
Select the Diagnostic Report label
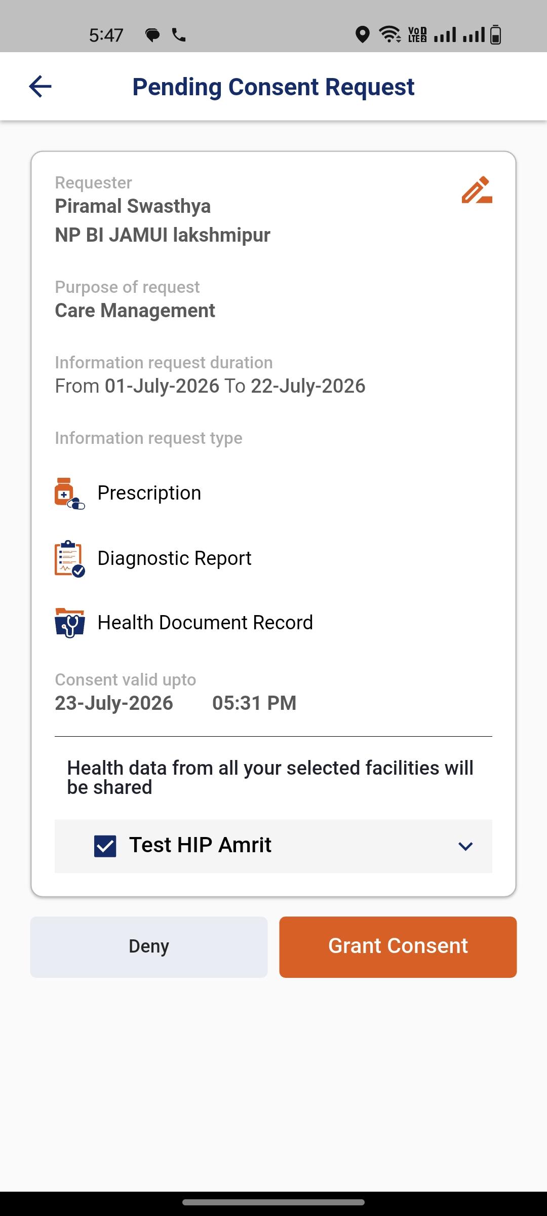(174, 558)
